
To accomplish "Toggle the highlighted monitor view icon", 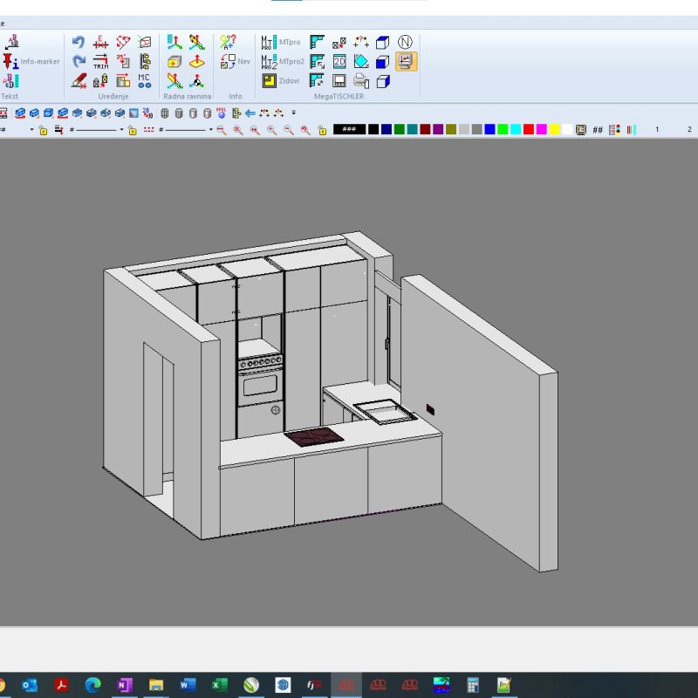I will [x=406, y=61].
